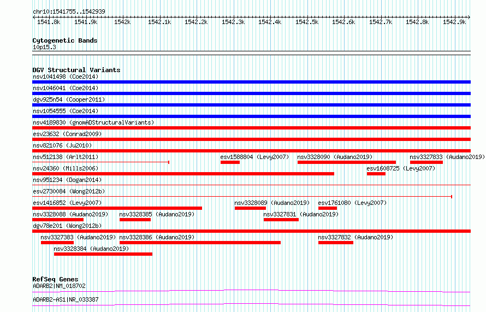This screenshot has width=486, height=312.
Task: Click the DGV Structural Variants track title
Action: pyautogui.click(x=76, y=70)
